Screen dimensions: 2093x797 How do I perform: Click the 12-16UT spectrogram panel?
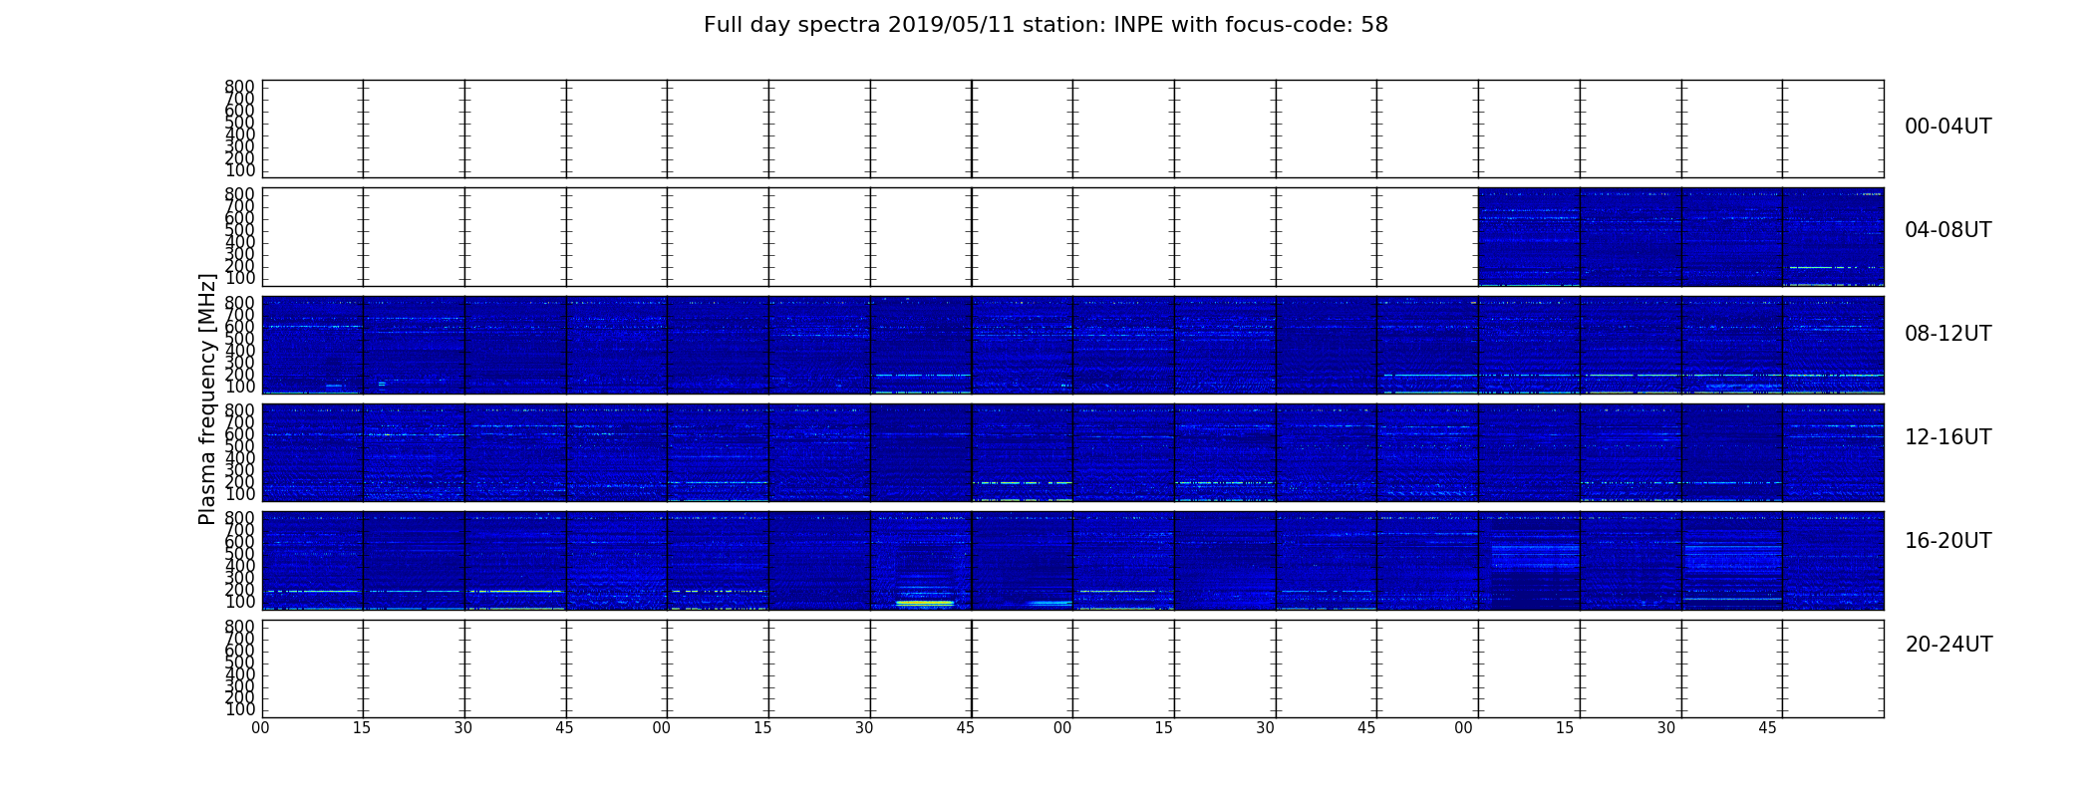point(1072,452)
